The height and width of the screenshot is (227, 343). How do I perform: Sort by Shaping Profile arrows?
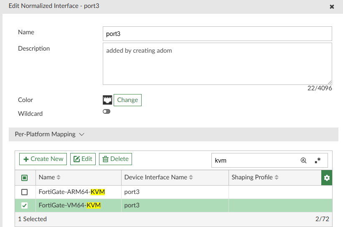point(277,178)
